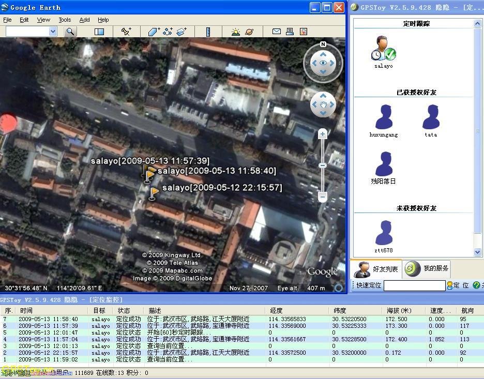Click the Google Earth title bar logo
The width and height of the screenshot is (484, 379).
[x=5, y=7]
